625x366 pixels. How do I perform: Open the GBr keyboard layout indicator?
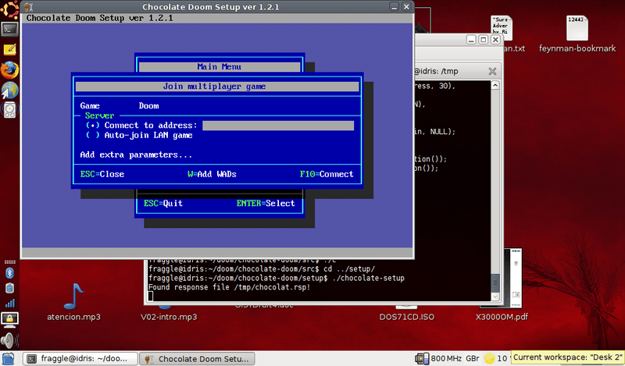(473, 358)
